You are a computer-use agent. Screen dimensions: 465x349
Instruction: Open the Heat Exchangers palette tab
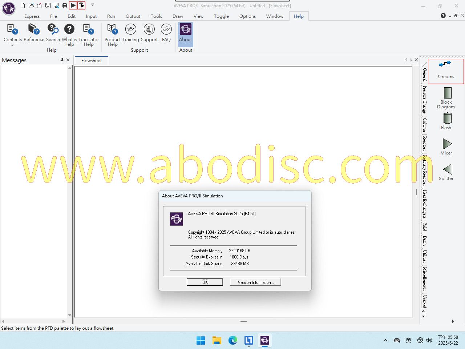point(424,204)
